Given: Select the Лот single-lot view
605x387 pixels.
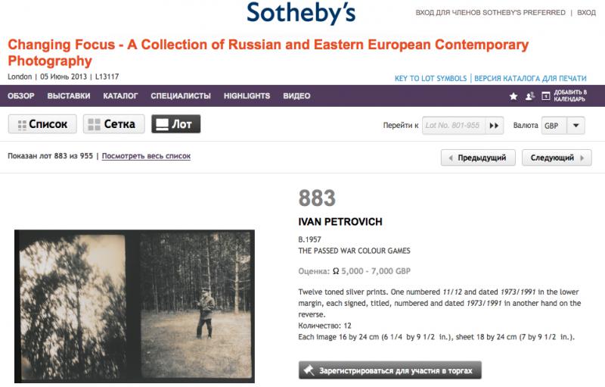Looking at the screenshot, I should pyautogui.click(x=175, y=124).
